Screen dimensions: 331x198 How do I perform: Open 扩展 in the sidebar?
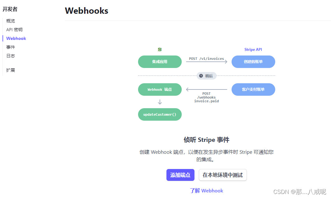tap(11, 70)
